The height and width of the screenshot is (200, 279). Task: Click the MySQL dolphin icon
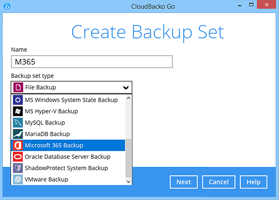point(18,123)
